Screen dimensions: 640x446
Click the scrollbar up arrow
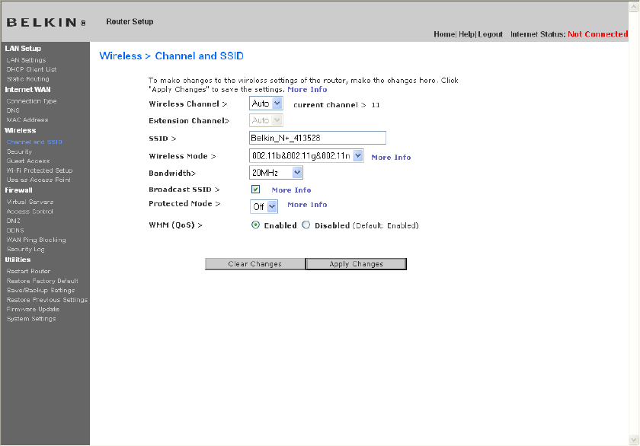[634, 7]
